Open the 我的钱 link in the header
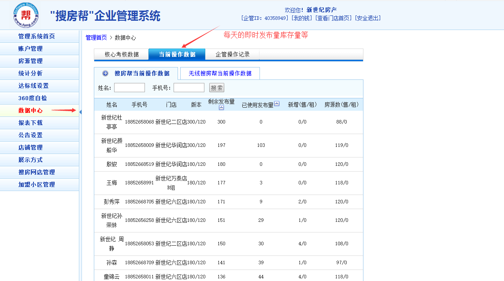 [301, 19]
